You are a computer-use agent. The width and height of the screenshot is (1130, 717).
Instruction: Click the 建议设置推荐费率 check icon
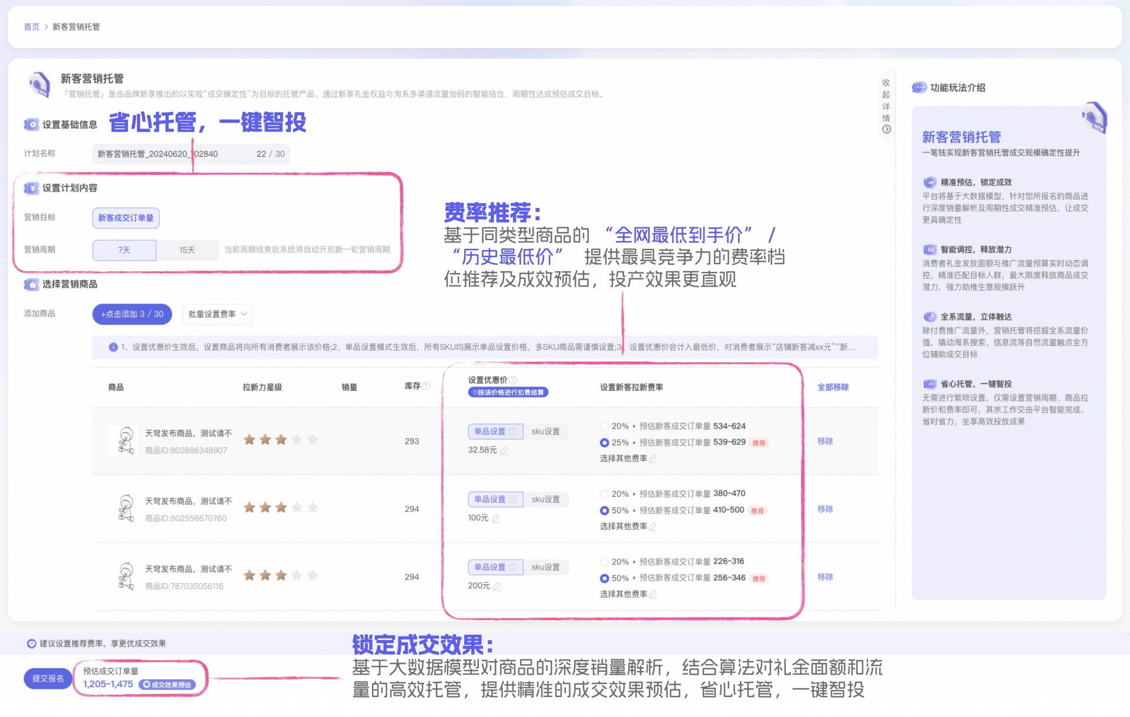point(32,644)
